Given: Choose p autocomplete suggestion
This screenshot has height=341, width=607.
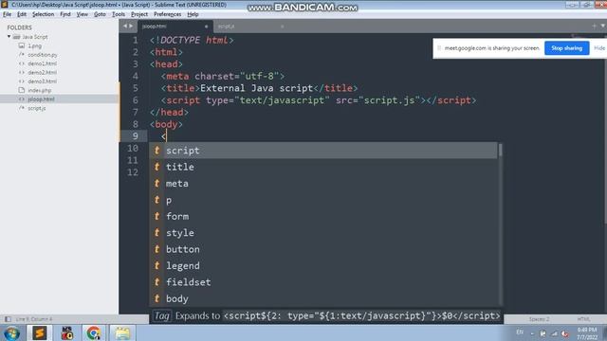Looking at the screenshot, I should coord(323,200).
